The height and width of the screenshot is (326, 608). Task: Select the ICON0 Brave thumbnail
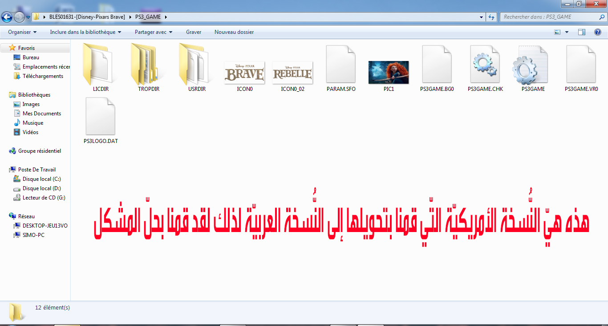[244, 72]
